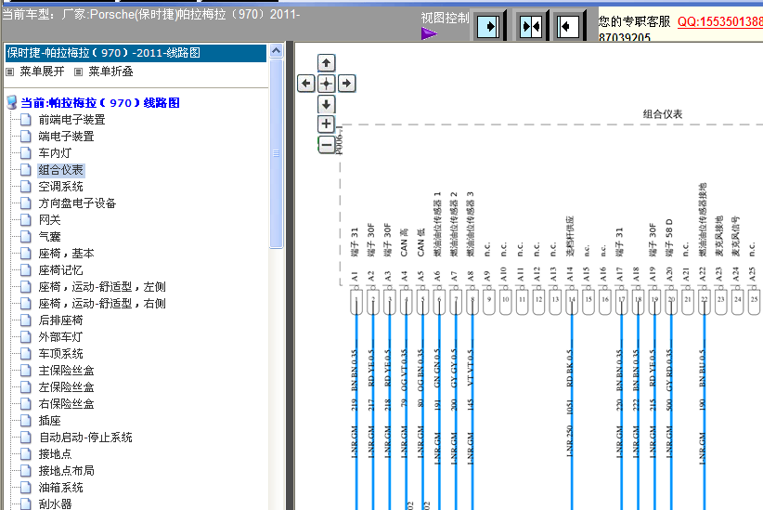The image size is (763, 510).
Task: Click the 燃油油位传感器 1 label
Action: point(437,224)
